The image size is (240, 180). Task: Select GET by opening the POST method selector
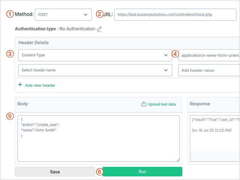(63, 14)
